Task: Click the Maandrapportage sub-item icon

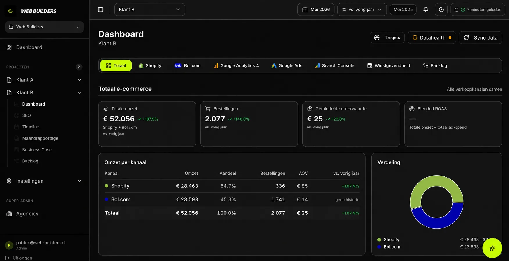Action: (x=17, y=138)
